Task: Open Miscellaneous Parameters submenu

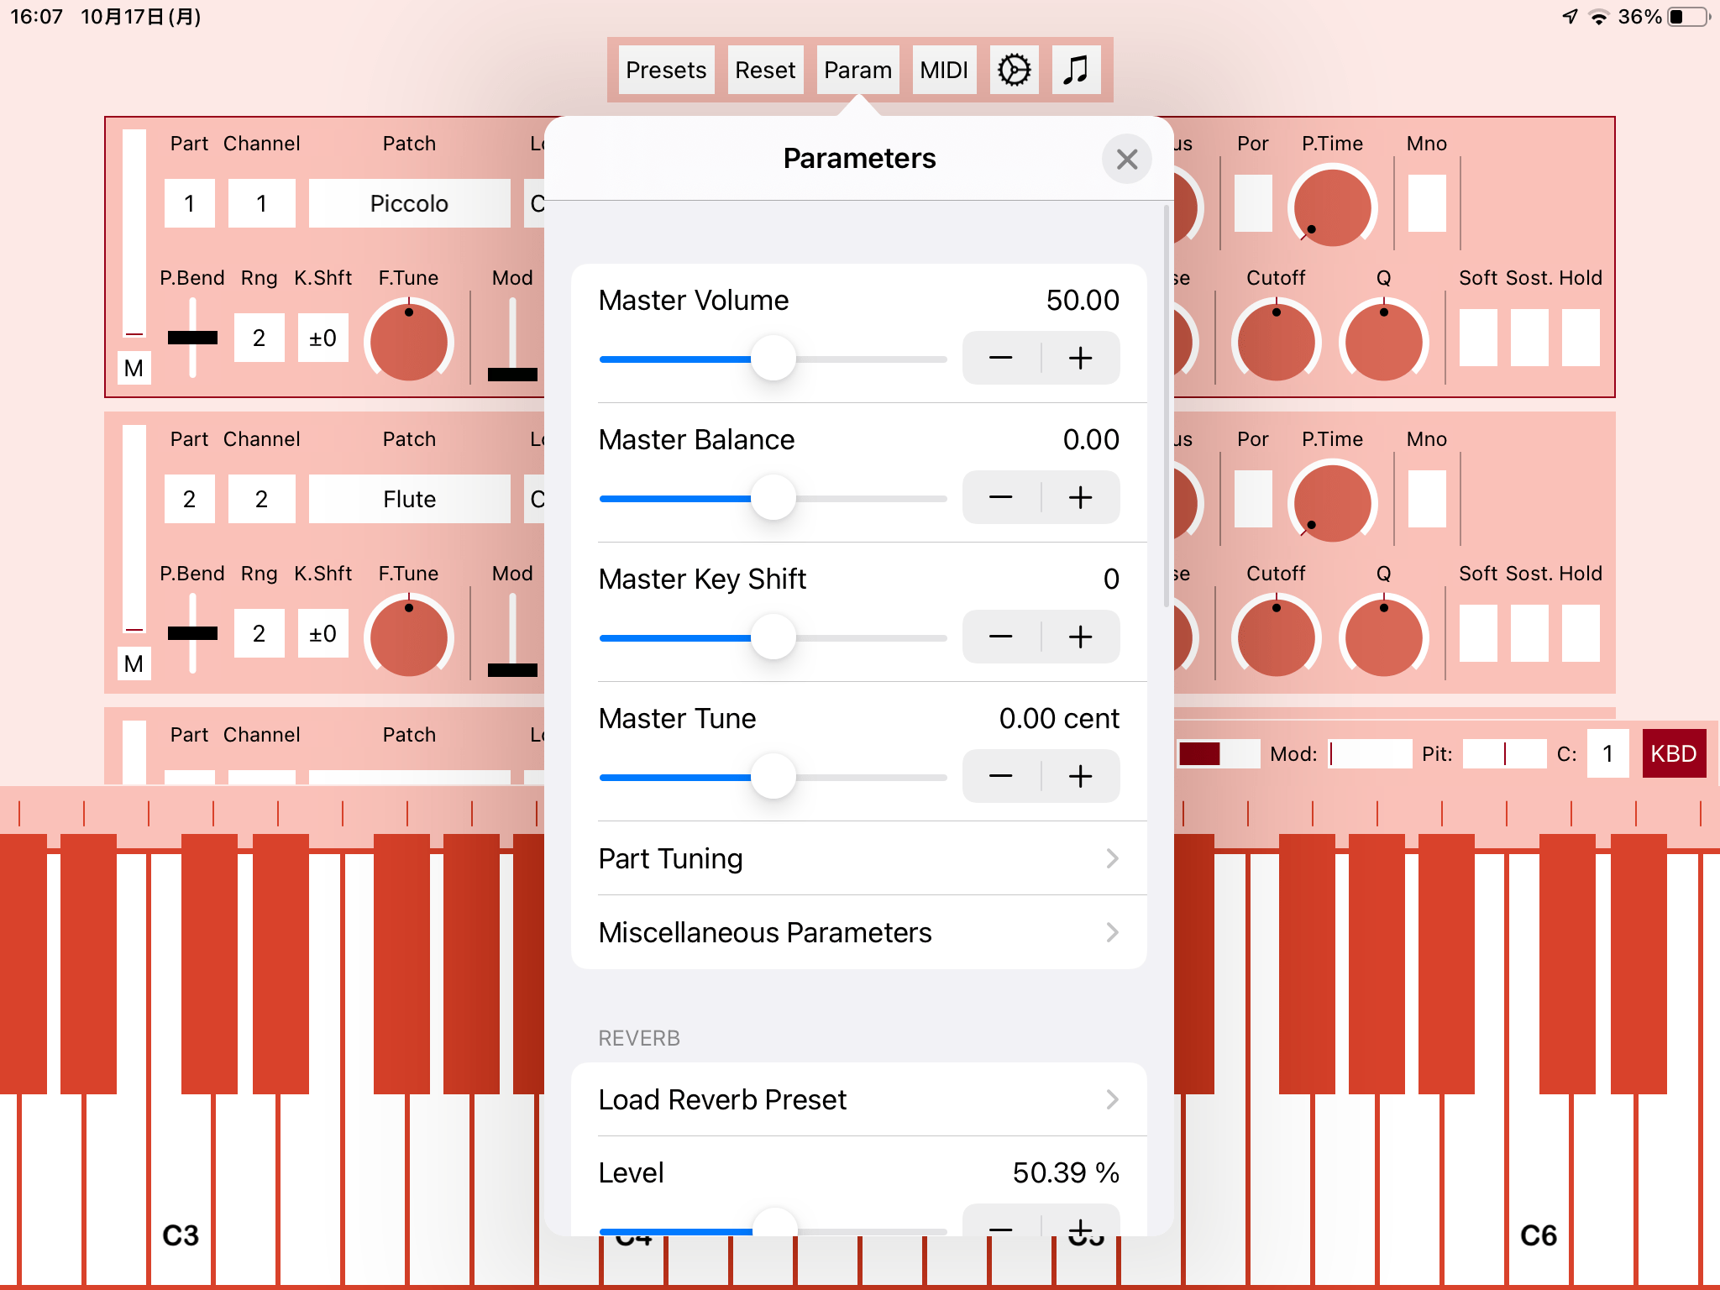Action: [x=859, y=932]
